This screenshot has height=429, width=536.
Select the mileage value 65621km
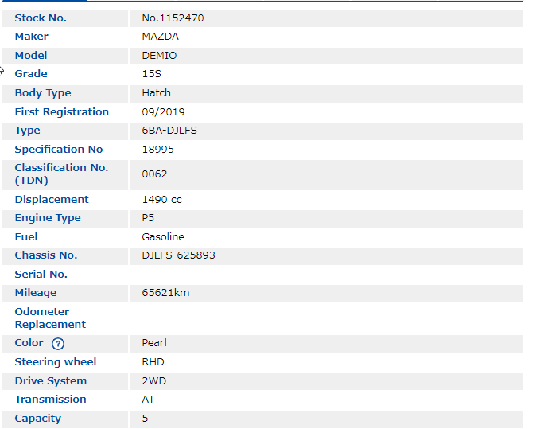(165, 293)
